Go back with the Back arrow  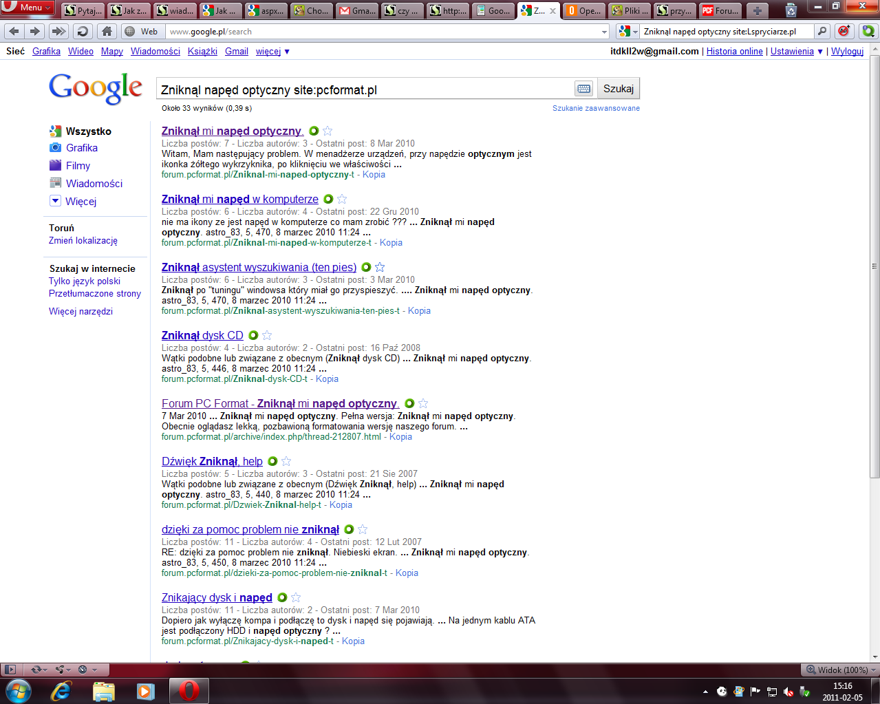14,32
